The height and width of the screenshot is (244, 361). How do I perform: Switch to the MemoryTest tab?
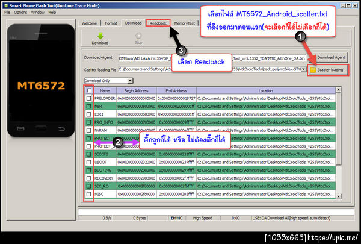point(185,23)
